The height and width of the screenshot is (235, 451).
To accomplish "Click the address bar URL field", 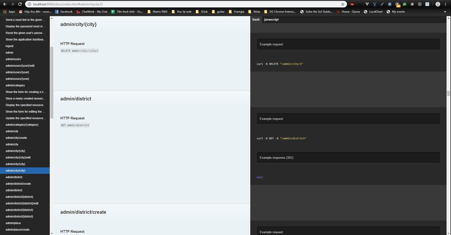I will pos(186,4).
